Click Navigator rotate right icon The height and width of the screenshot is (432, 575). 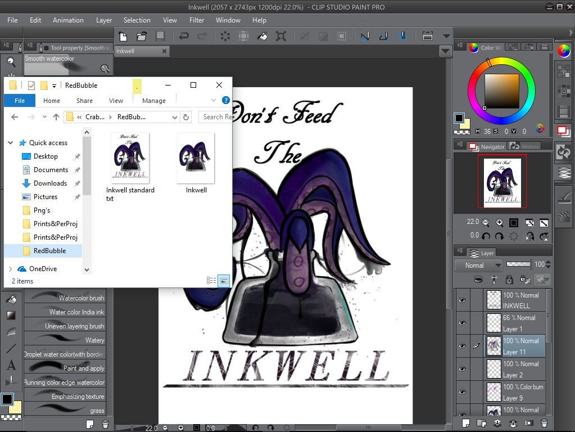click(x=500, y=236)
